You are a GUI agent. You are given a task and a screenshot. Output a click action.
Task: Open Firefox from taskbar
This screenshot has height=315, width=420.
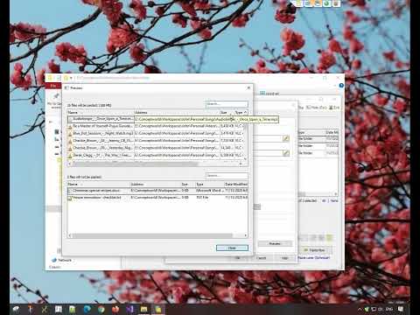coord(115,309)
